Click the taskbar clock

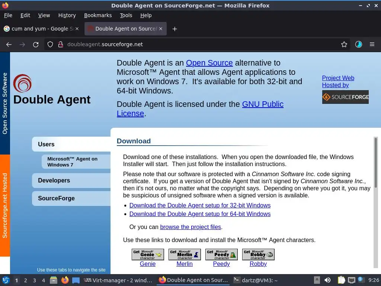[x=374, y=280]
